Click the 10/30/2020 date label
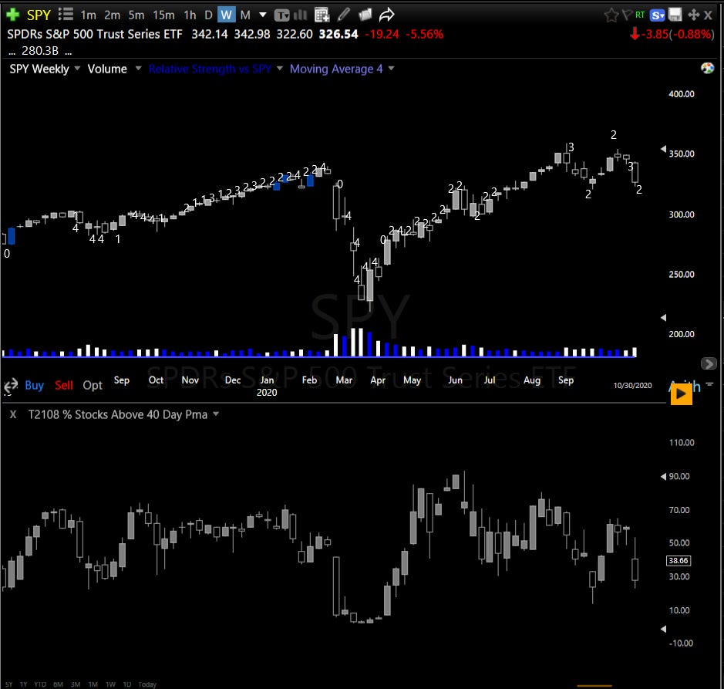Viewport: 724px width, 689px height. click(632, 386)
